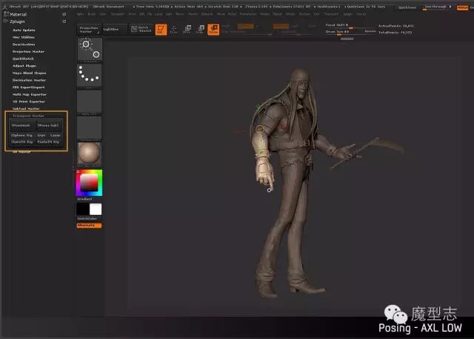
Task: Open the Alpha menu
Action: [80, 14]
